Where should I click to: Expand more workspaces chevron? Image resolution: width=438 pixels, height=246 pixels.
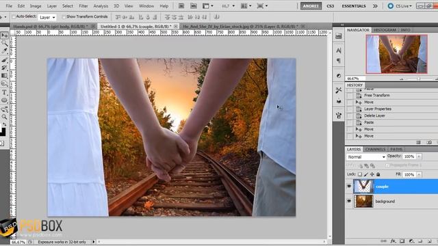[x=375, y=6]
